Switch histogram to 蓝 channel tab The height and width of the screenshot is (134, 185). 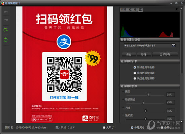(140, 9)
